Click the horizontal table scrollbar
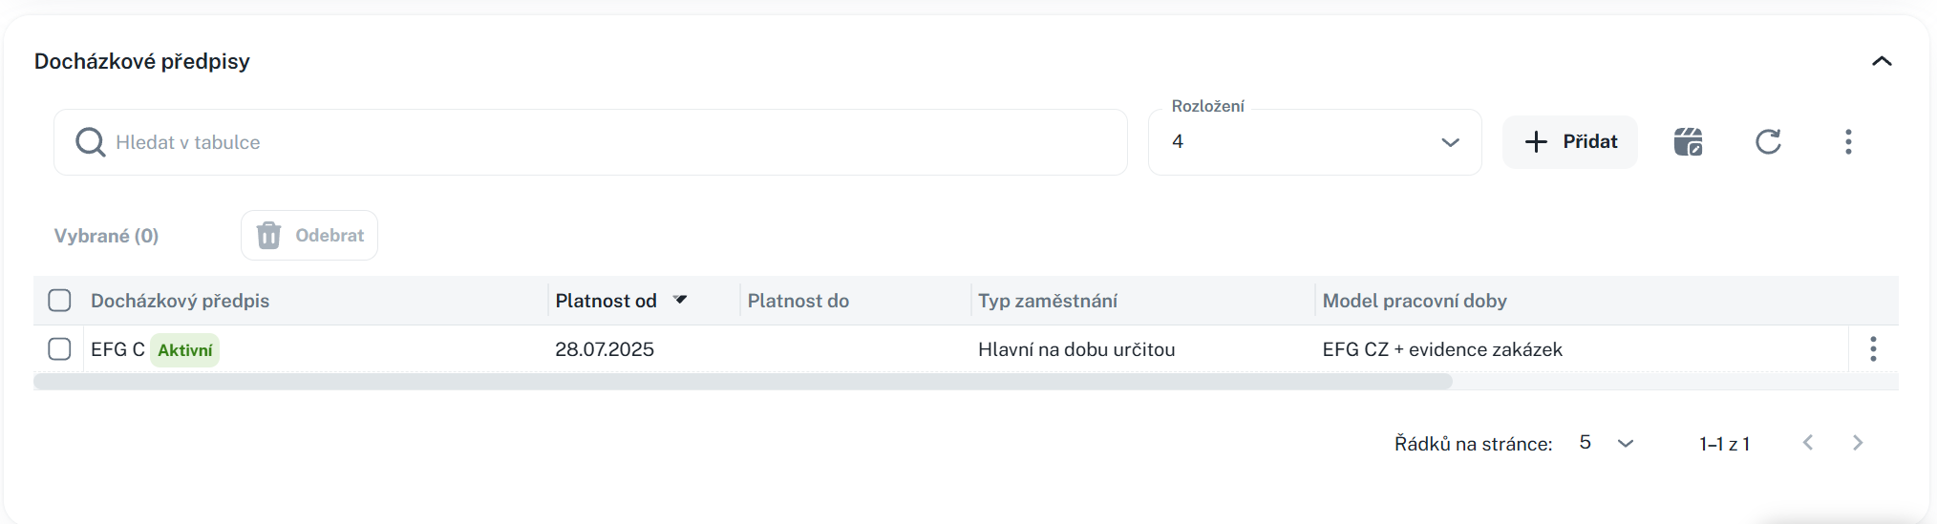This screenshot has width=1937, height=524. coord(742,382)
